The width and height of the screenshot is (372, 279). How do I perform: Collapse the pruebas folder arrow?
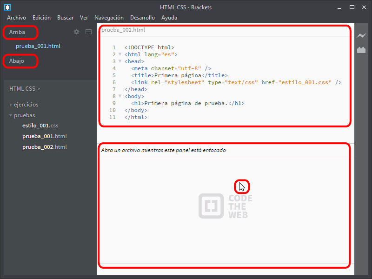click(10, 115)
